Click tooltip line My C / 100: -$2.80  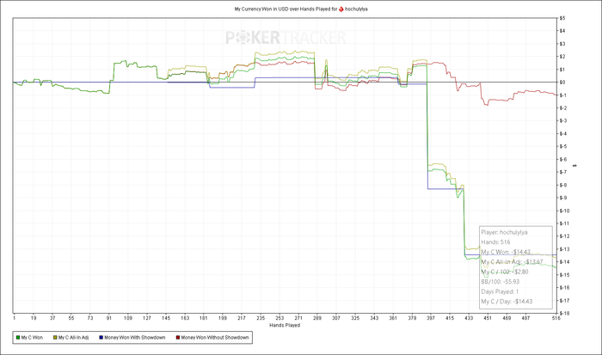(x=505, y=272)
